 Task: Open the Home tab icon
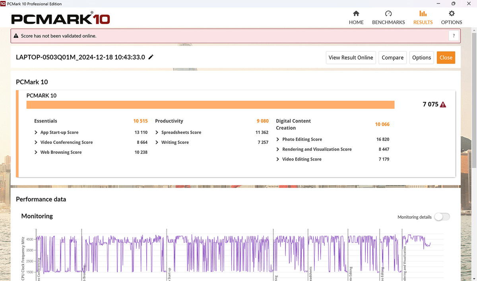pos(356,14)
